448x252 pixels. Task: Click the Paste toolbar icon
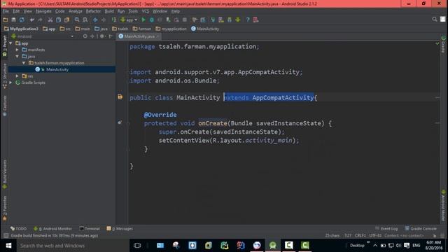[x=67, y=20]
